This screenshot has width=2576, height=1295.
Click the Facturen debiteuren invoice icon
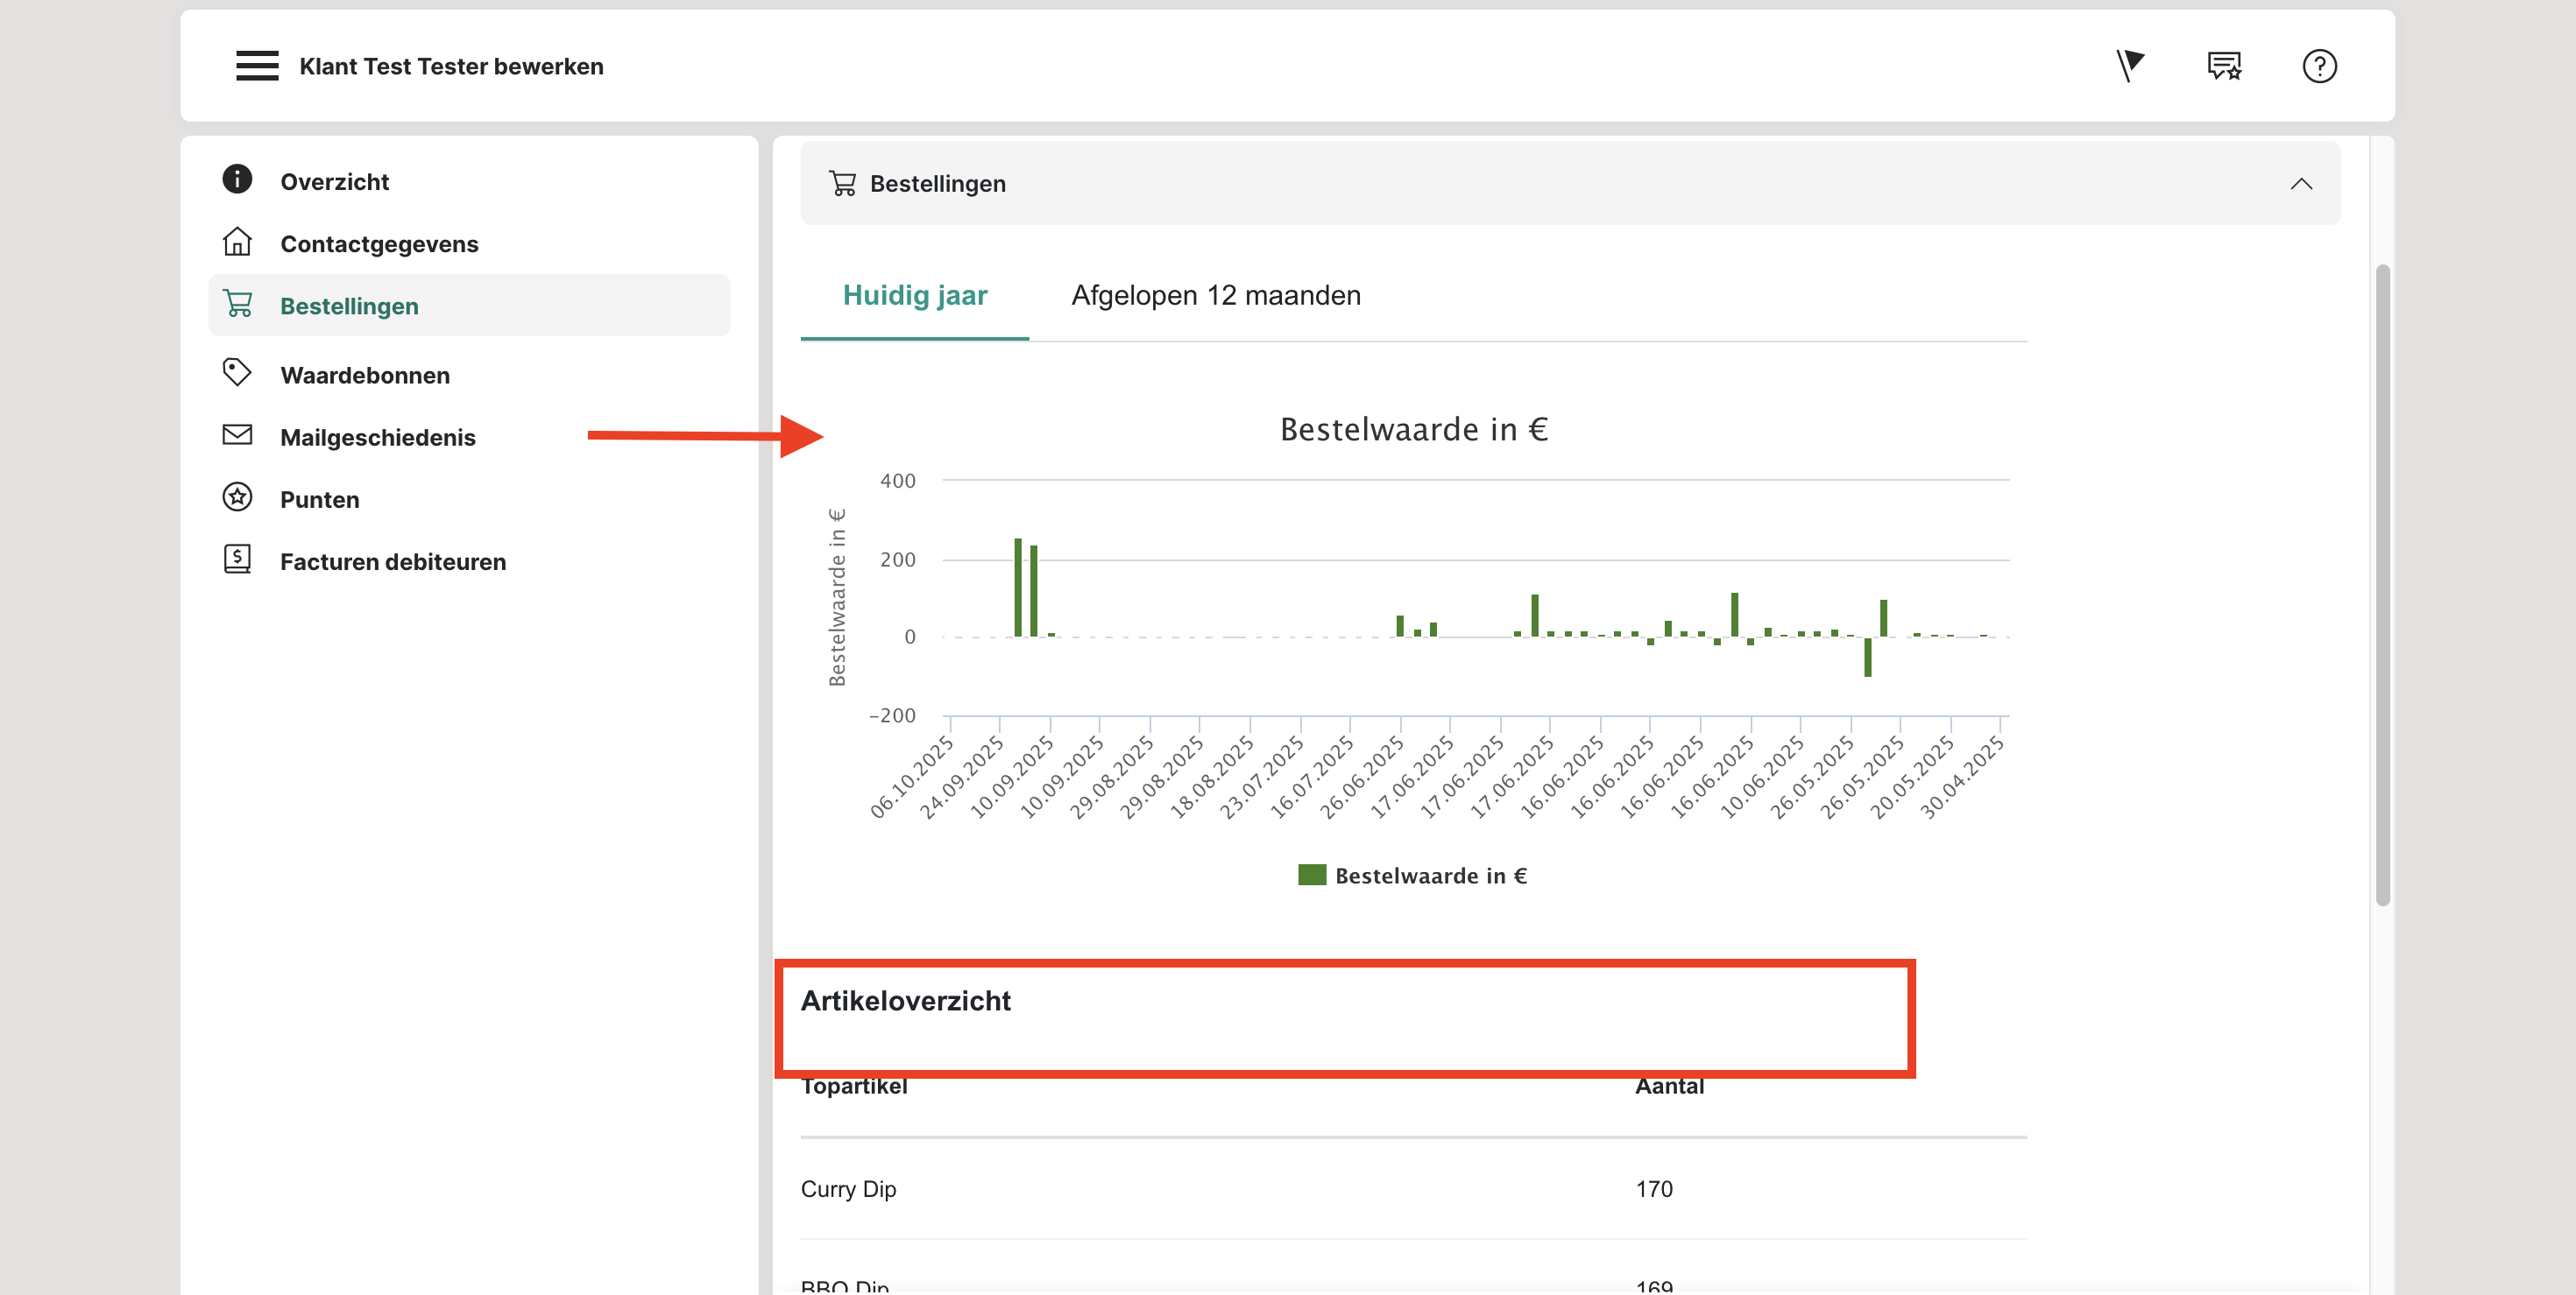(x=237, y=560)
